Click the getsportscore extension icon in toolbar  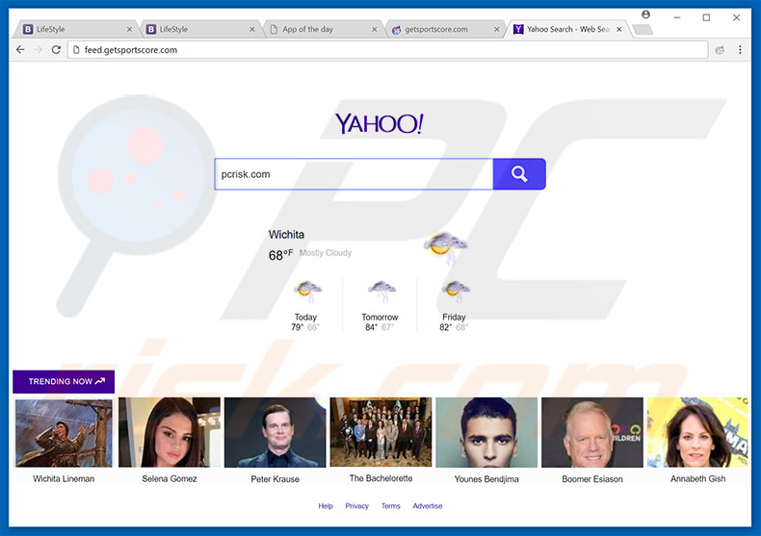720,50
